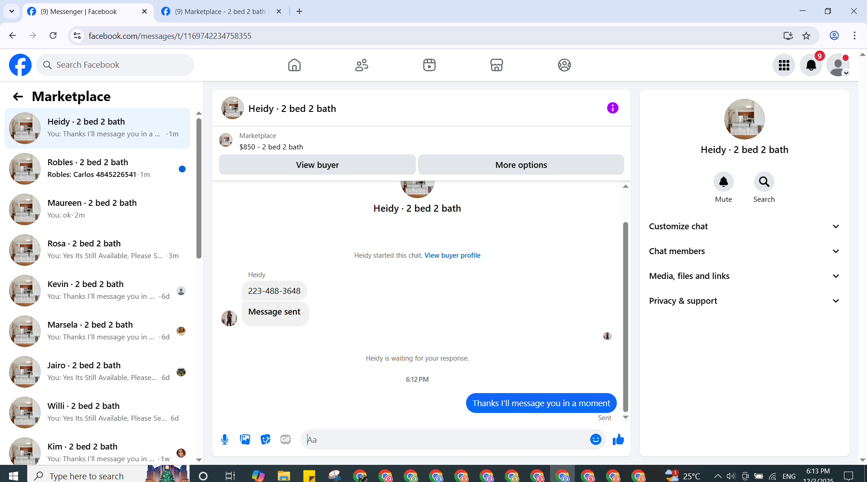867x482 pixels.
Task: Open the Marketplace storefront icon
Action: tap(497, 65)
